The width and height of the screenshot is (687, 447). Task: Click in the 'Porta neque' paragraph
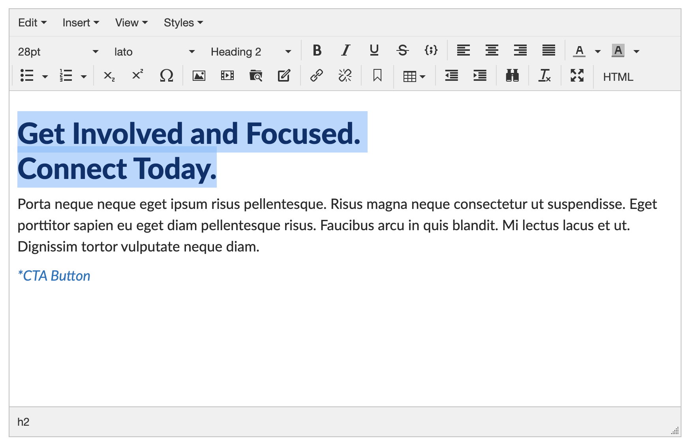[337, 225]
